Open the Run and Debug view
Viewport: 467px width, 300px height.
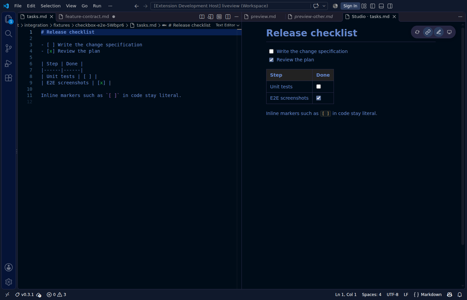pyautogui.click(x=9, y=63)
